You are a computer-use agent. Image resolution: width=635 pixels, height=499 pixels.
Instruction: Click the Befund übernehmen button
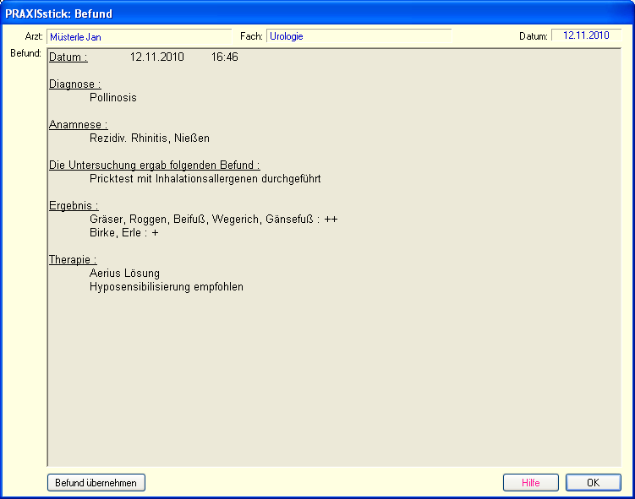pyautogui.click(x=96, y=483)
